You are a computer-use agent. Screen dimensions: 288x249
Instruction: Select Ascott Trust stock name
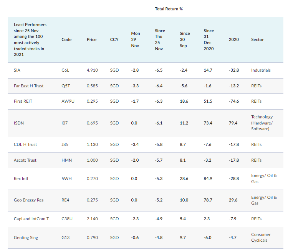click(x=25, y=160)
